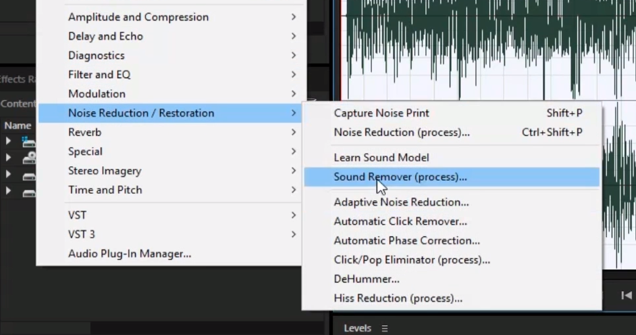The height and width of the screenshot is (335, 636).
Task: Expand the Time and Pitch submenu
Action: point(105,190)
